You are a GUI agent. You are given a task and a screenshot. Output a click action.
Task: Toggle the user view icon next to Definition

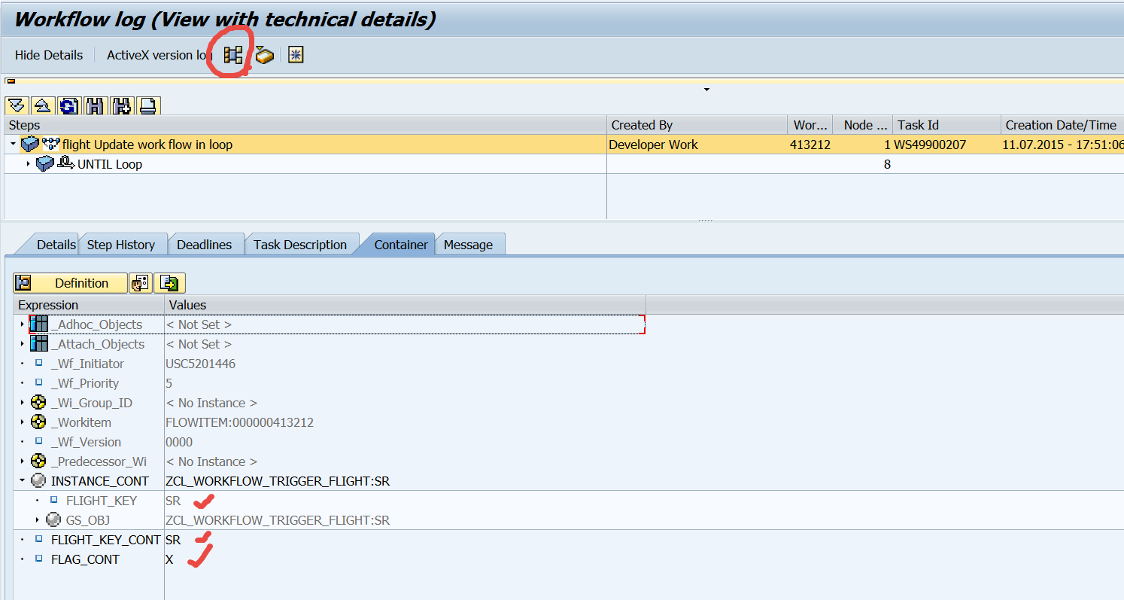[x=140, y=282]
